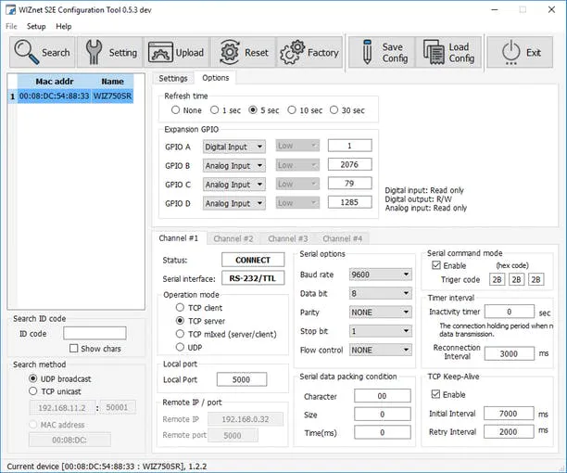Click the GPIO D value 1285

[349, 202]
